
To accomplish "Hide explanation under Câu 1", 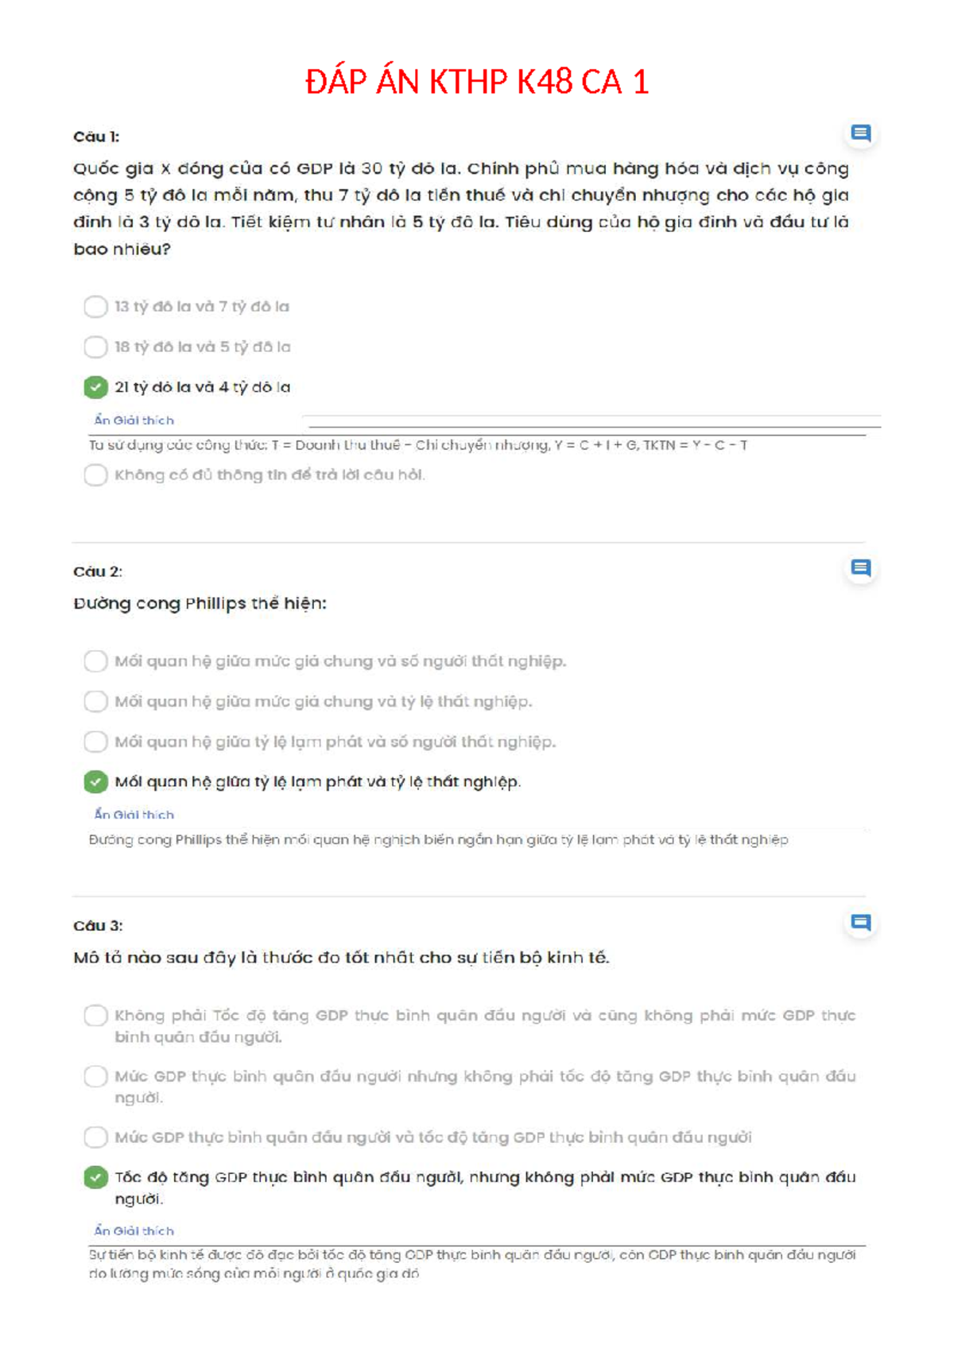I will (134, 420).
